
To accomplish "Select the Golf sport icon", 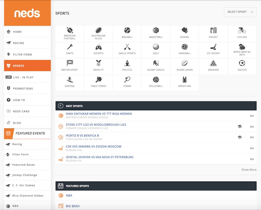I will tap(156, 49).
